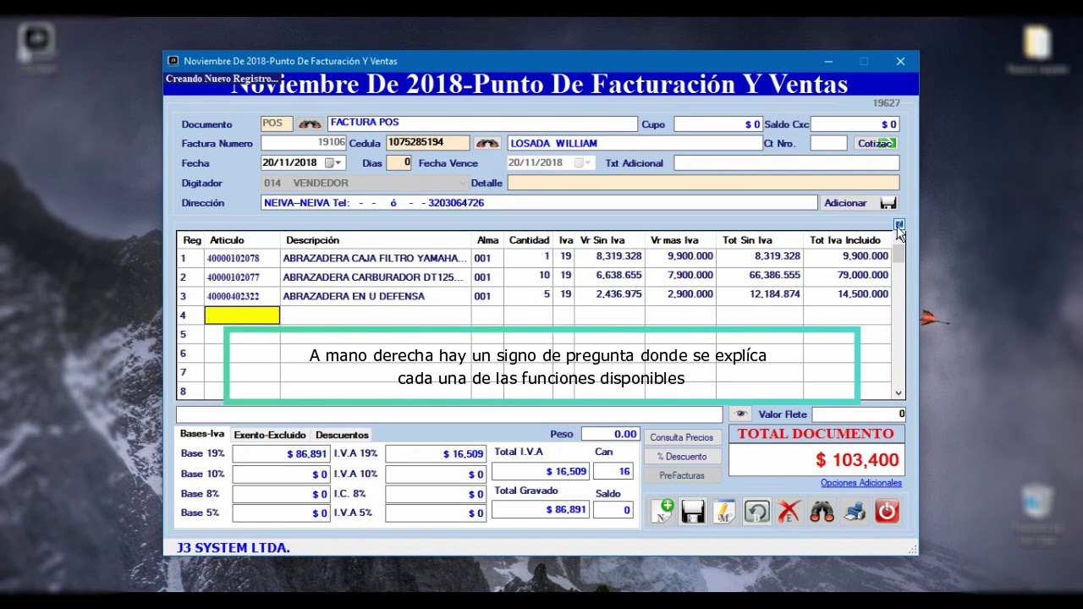
Task: Click the yellow Articulo cell in row 4
Action: click(242, 315)
